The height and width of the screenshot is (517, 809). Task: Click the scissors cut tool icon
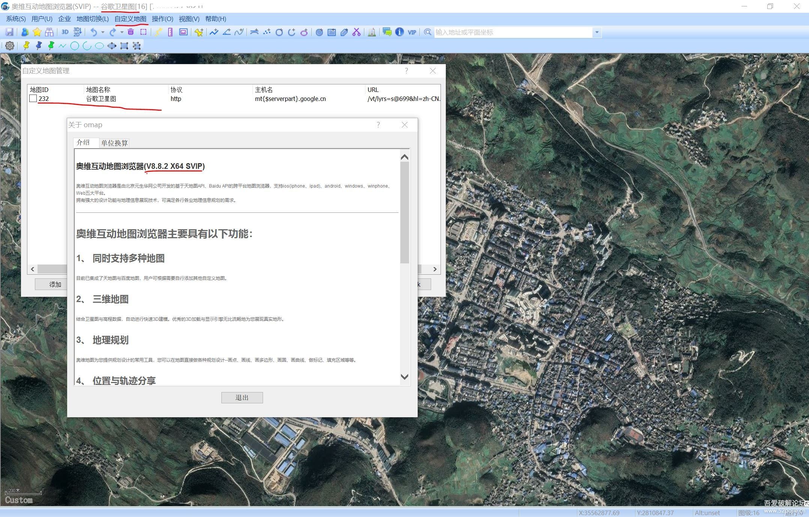(x=356, y=32)
